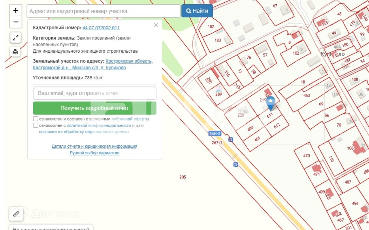Select parcel 487 on the map
This screenshot has height=230, width=369.
click(x=348, y=182)
